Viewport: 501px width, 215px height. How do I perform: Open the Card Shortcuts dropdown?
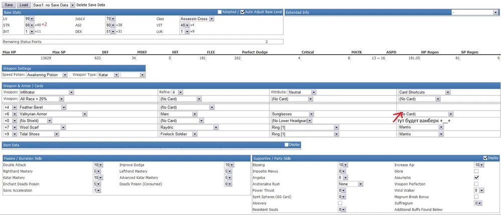click(420, 92)
